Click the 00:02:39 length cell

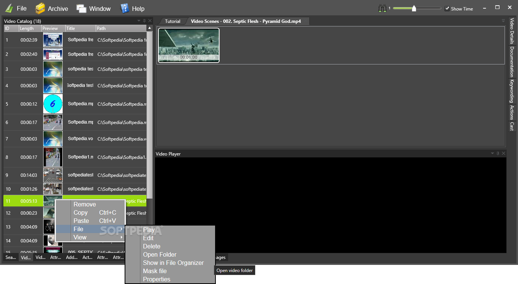coord(29,40)
